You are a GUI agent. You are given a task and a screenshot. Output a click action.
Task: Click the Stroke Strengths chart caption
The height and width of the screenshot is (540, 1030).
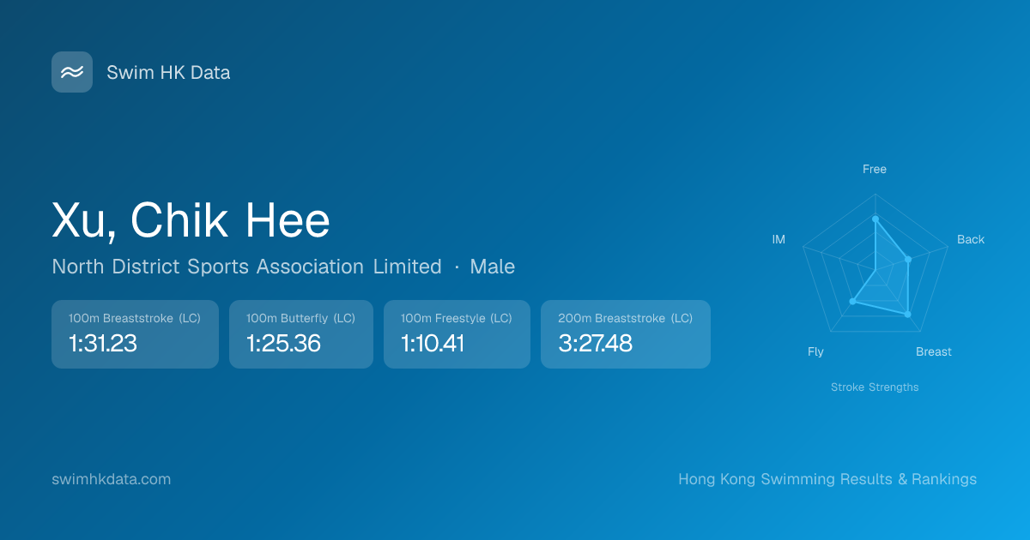click(x=874, y=387)
